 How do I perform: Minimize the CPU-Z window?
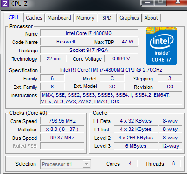pos(148,2)
